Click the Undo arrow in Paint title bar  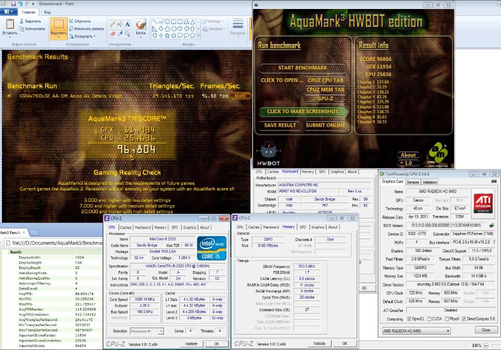[x=20, y=4]
